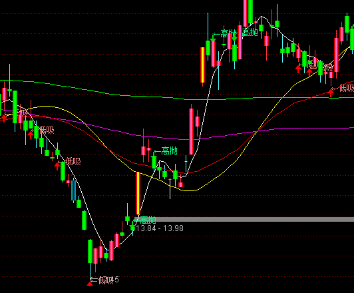354x293 pixels.
Task: Click the 高抛 label near middle green candle
Action: [x=169, y=150]
